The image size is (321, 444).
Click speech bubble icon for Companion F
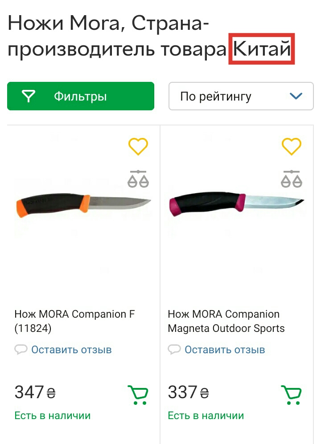pos(21,350)
